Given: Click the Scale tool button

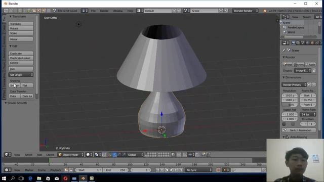Looking at the screenshot, I should pos(21,33).
